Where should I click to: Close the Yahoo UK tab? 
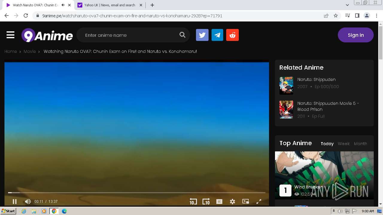(141, 5)
